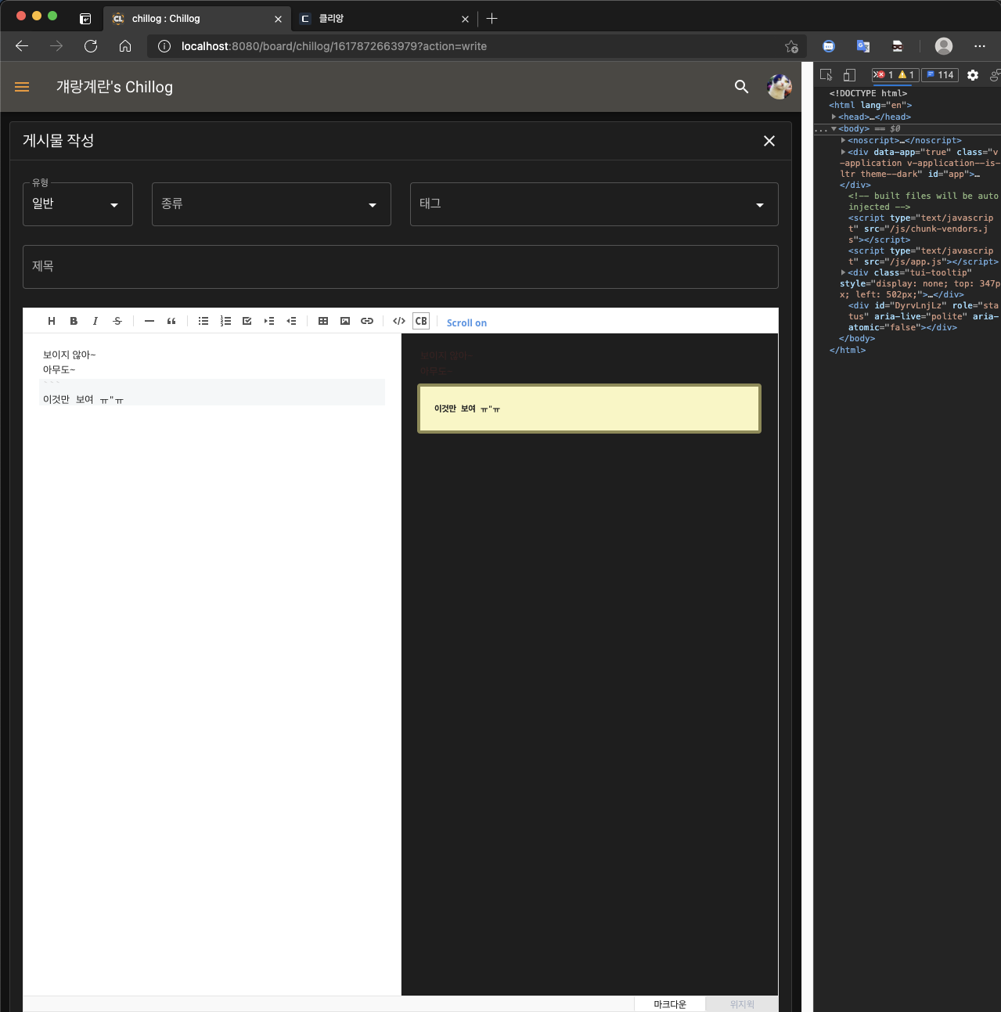Click the 개랑계란's Chillog site title
1001x1012 pixels.
pos(114,87)
